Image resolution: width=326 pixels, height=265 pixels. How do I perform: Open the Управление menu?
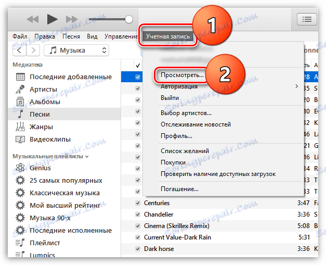point(121,36)
